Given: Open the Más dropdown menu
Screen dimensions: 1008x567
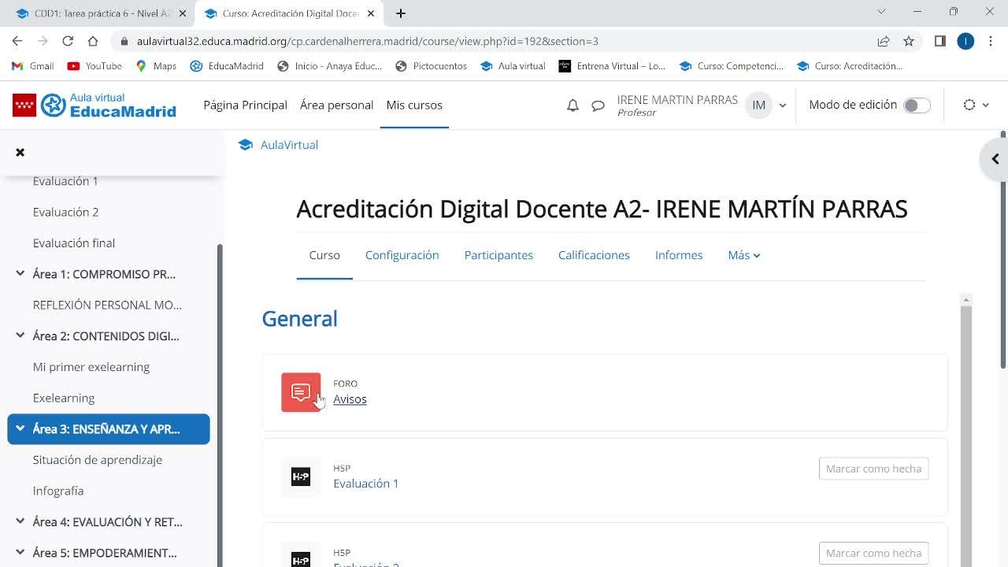Looking at the screenshot, I should tap(743, 255).
